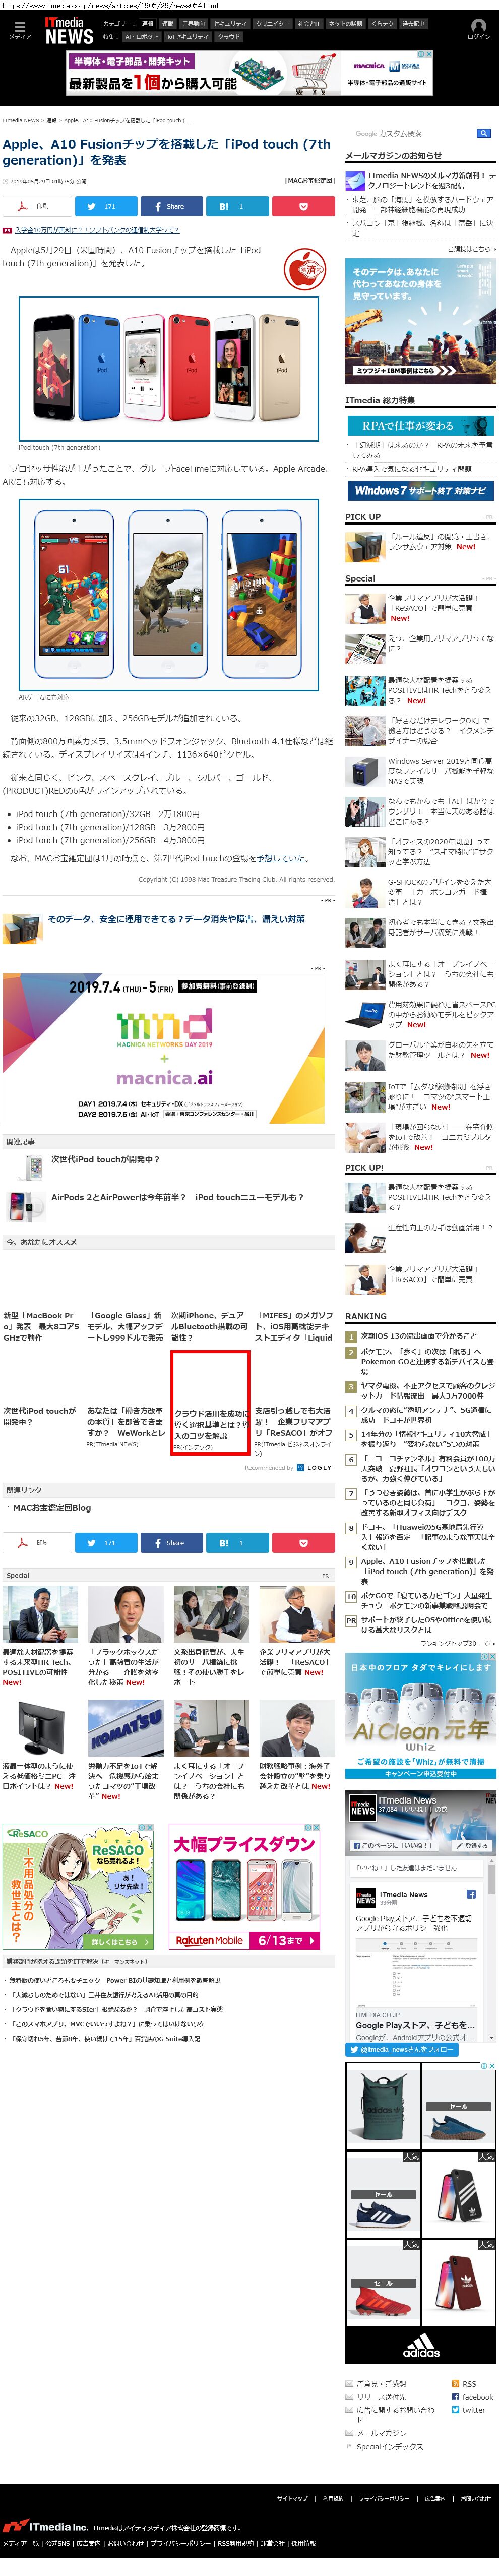Screen dimensions: 499x2558
Task: Save to Pocket using top red button
Action: pyautogui.click(x=302, y=207)
